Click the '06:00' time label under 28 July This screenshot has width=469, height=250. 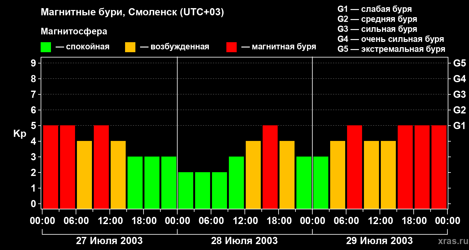pyautogui.click(x=211, y=221)
